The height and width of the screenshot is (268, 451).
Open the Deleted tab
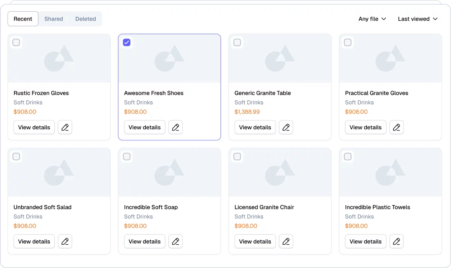point(86,19)
